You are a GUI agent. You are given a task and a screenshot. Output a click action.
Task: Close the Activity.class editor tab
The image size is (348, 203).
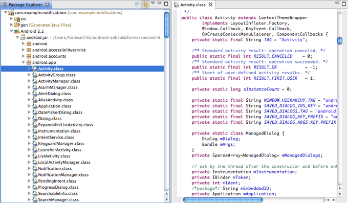coord(210,5)
